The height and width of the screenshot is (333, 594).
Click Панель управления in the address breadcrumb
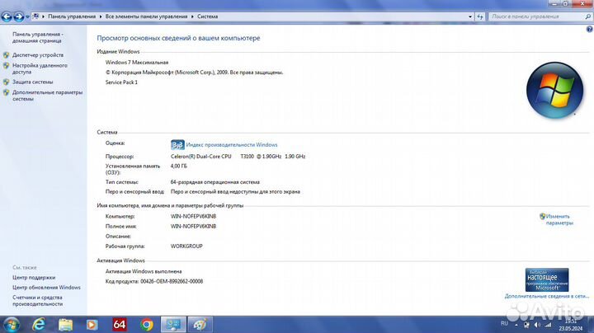[x=70, y=15]
